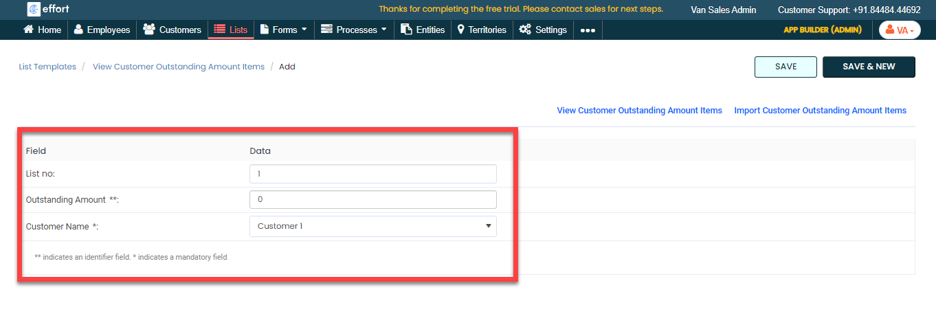936x314 pixels.
Task: Expand the Forms dropdown menu
Action: pos(283,30)
